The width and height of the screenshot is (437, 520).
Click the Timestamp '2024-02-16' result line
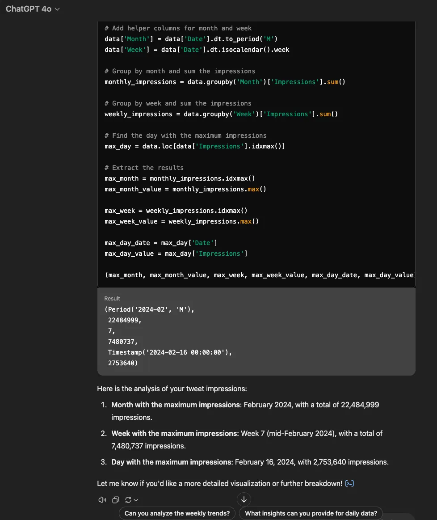click(x=170, y=352)
